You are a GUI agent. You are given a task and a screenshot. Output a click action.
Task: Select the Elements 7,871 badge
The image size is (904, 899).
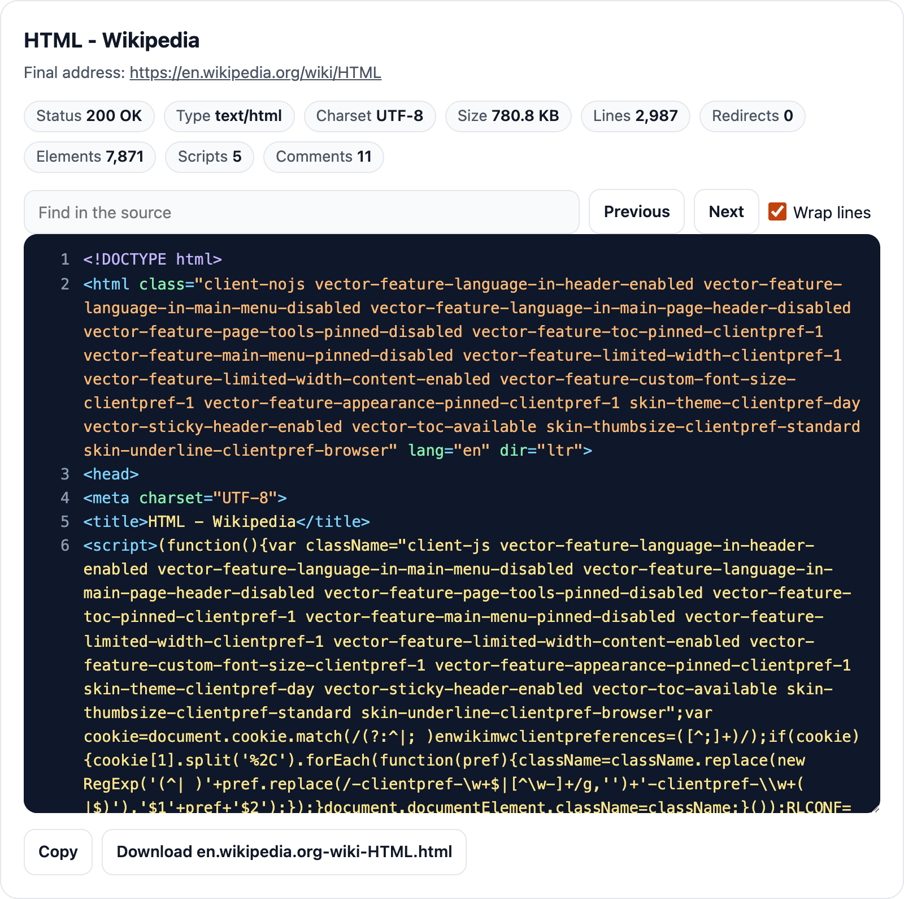coord(90,157)
